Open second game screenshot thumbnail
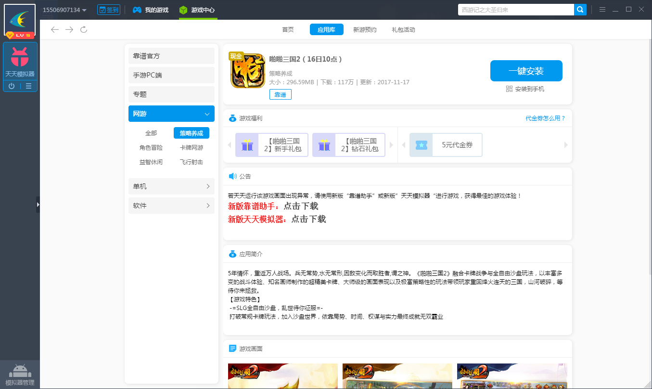Screen dimensions: 652x389 tap(397, 376)
